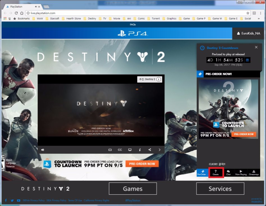
Task: Open the Starcraft bookmark folder
Action: (x=53, y=18)
